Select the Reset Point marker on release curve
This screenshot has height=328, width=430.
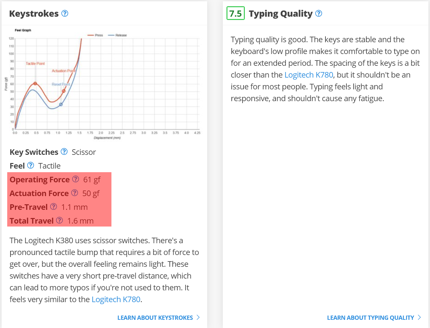coord(61,104)
